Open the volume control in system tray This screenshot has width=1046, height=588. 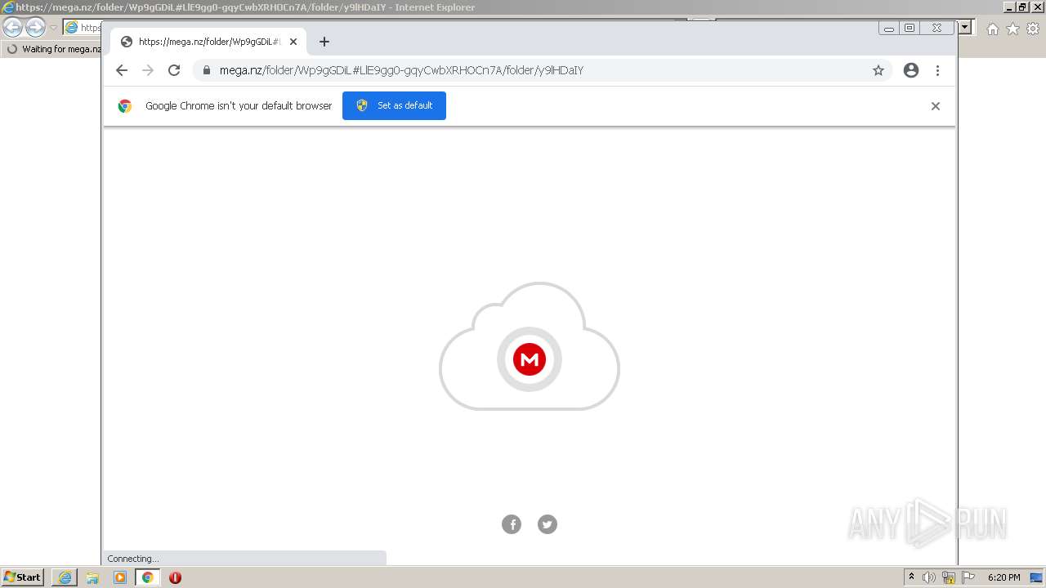[x=929, y=577]
